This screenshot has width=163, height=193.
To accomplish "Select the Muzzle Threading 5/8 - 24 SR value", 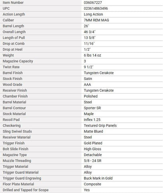I will [93, 161].
